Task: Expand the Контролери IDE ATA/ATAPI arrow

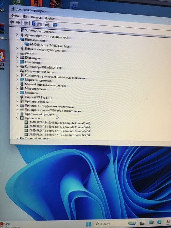Action: click(17, 66)
